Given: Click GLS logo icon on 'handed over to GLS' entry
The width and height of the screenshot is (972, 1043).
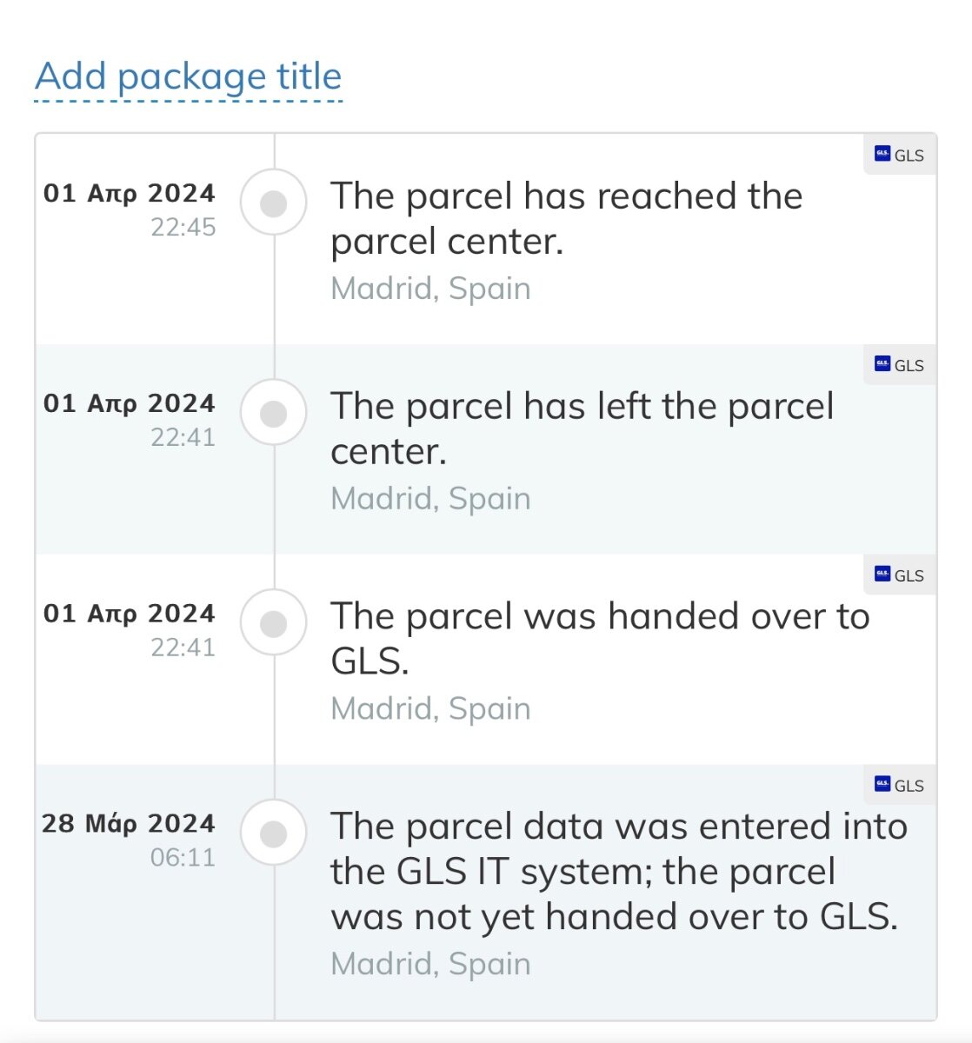Looking at the screenshot, I should [x=882, y=575].
